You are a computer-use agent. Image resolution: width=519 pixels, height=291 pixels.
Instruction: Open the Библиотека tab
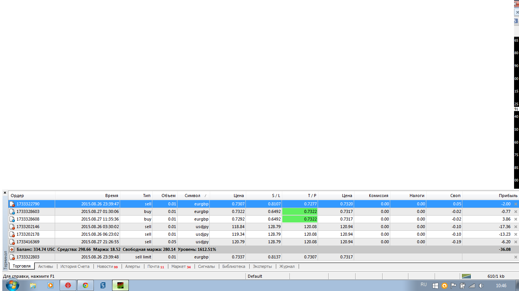click(234, 266)
